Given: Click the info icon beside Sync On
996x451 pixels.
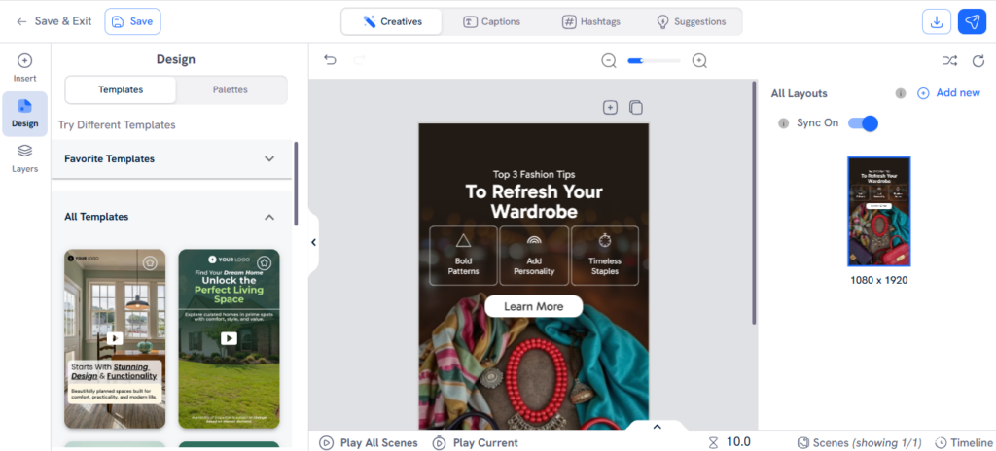Looking at the screenshot, I should [783, 123].
